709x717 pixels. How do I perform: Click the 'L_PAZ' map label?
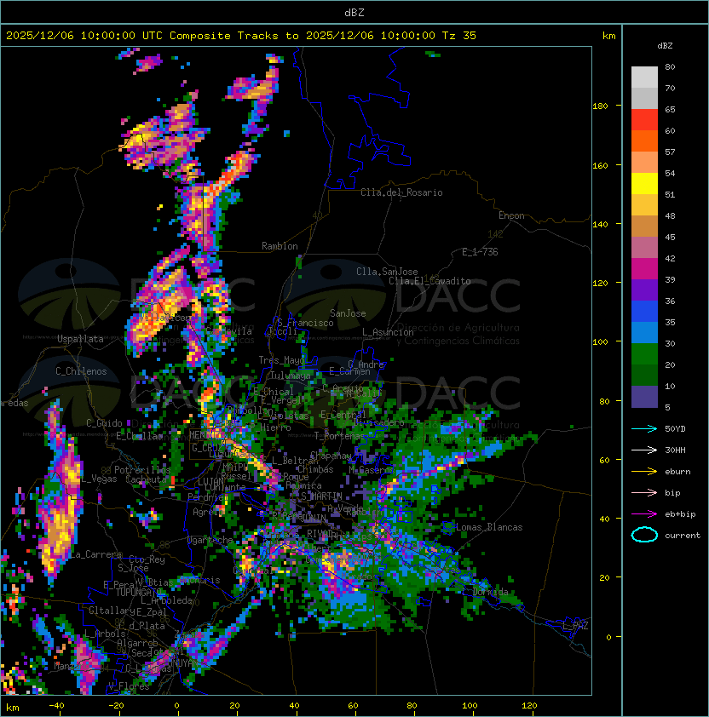[575, 626]
